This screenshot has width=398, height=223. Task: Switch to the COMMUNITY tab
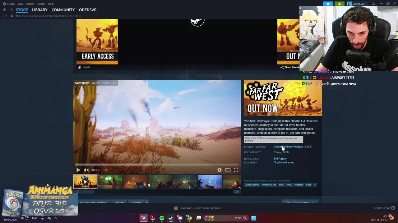pyautogui.click(x=63, y=10)
